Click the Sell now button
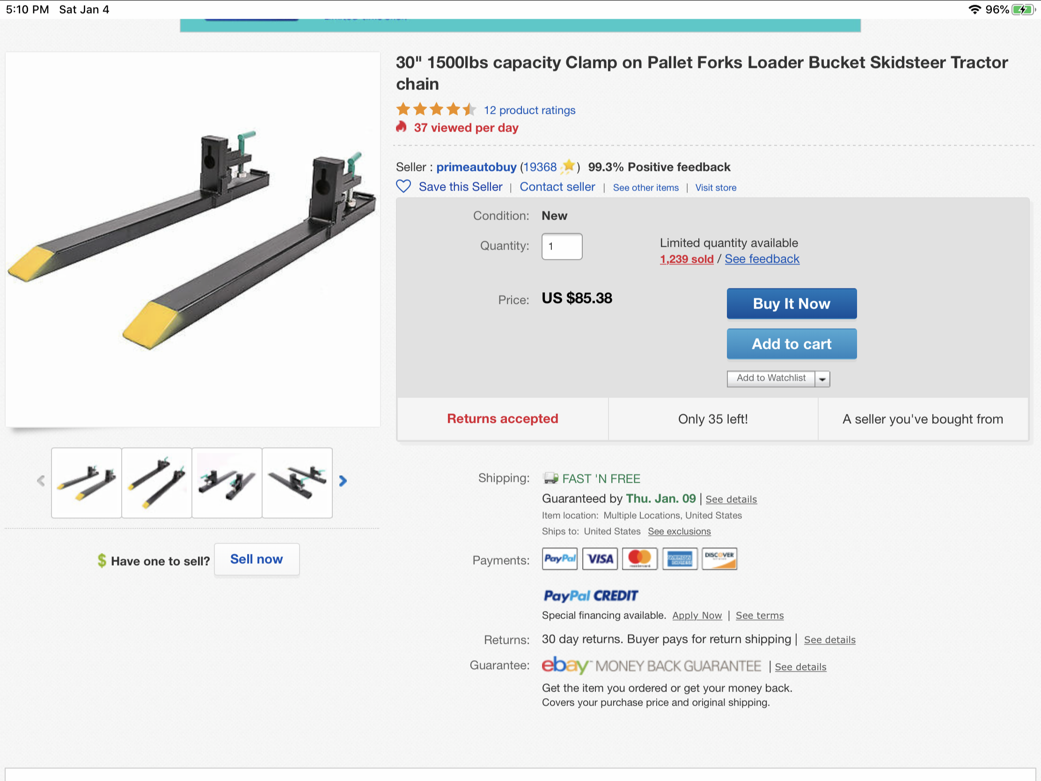1041x781 pixels. pyautogui.click(x=257, y=559)
